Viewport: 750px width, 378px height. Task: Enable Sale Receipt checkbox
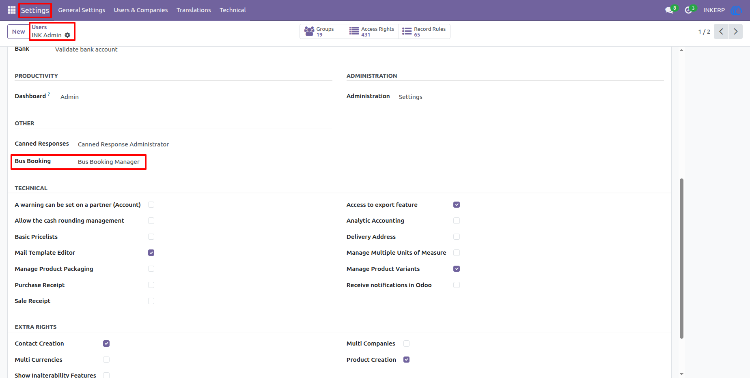pos(151,301)
